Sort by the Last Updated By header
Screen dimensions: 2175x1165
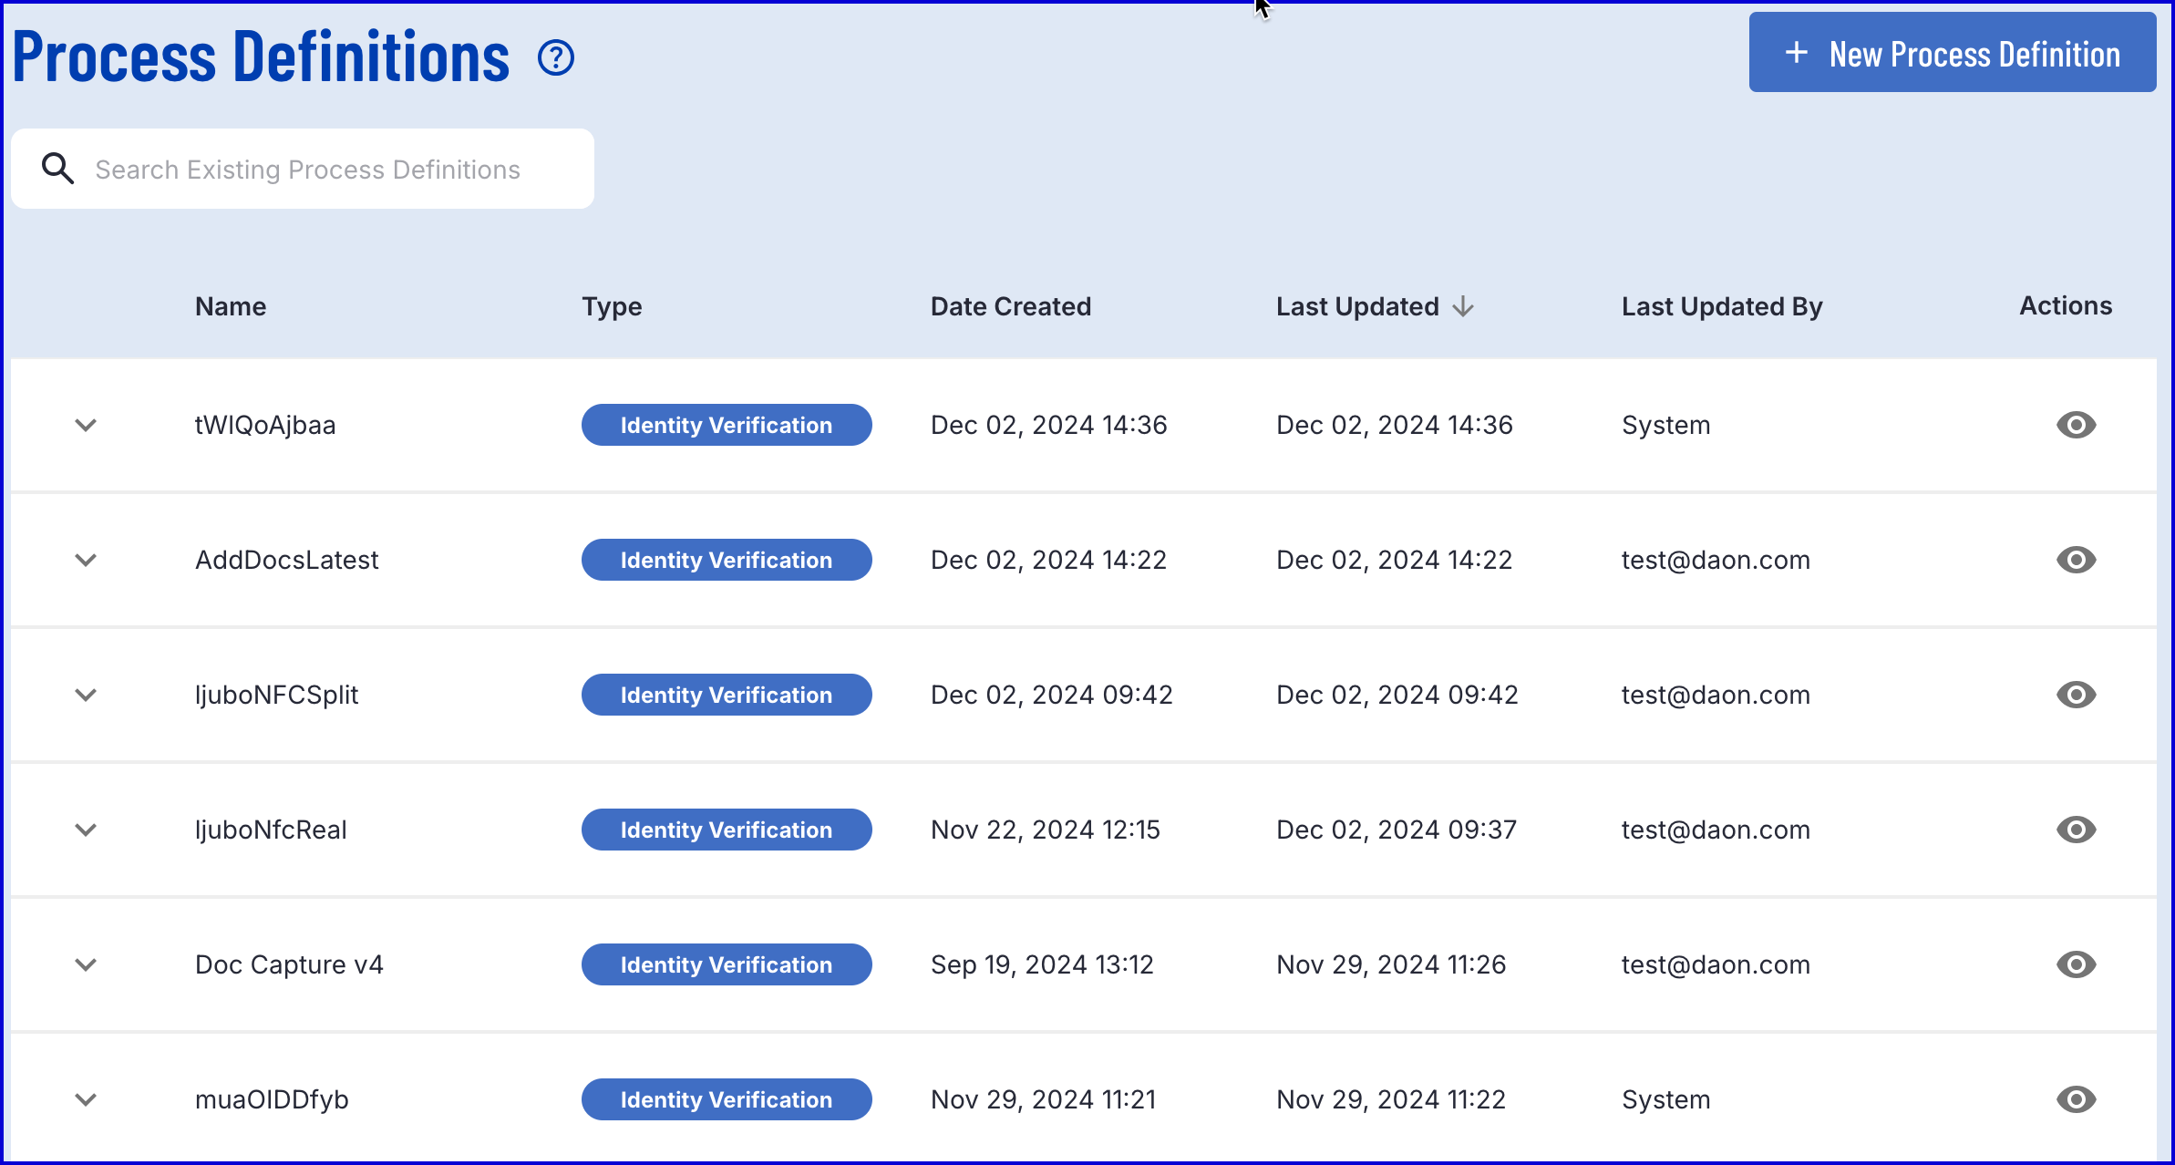click(x=1721, y=306)
